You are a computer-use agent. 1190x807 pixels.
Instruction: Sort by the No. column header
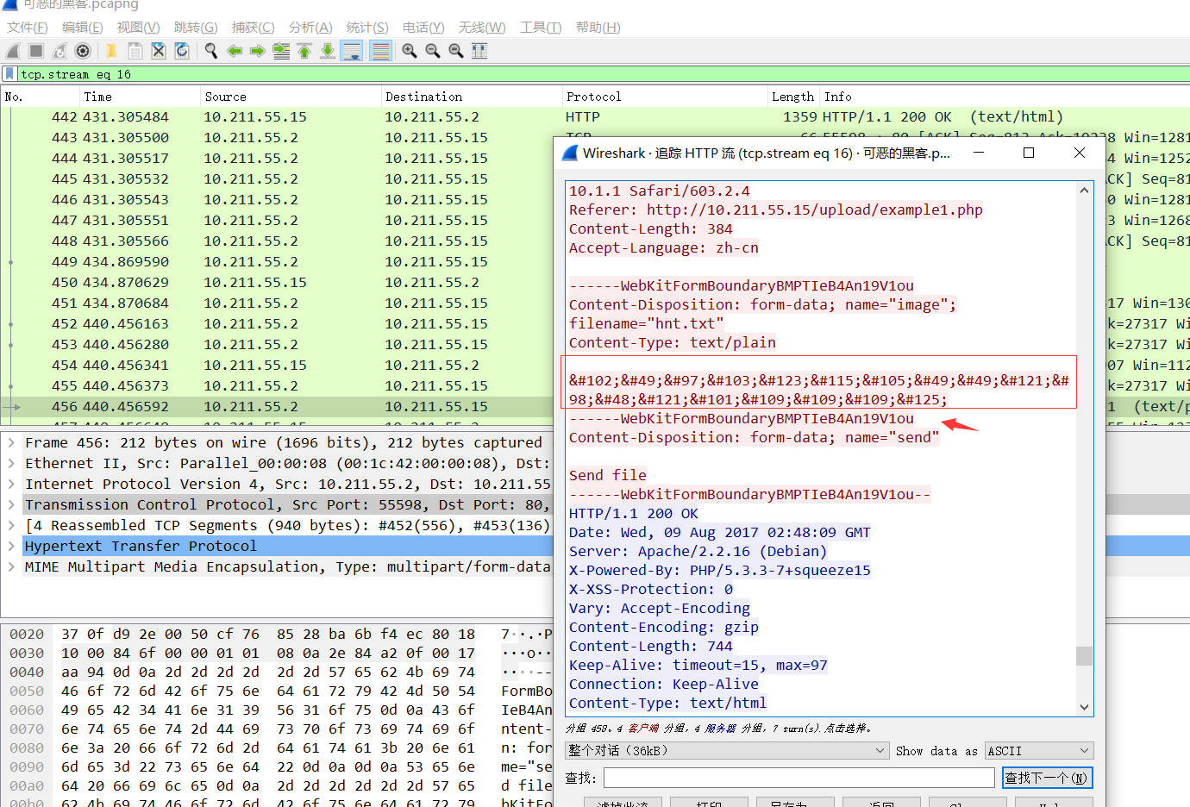pyautogui.click(x=40, y=97)
